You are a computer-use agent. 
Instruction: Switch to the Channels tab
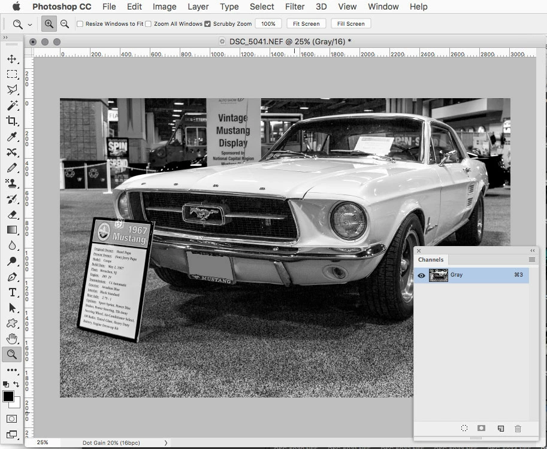click(x=431, y=260)
